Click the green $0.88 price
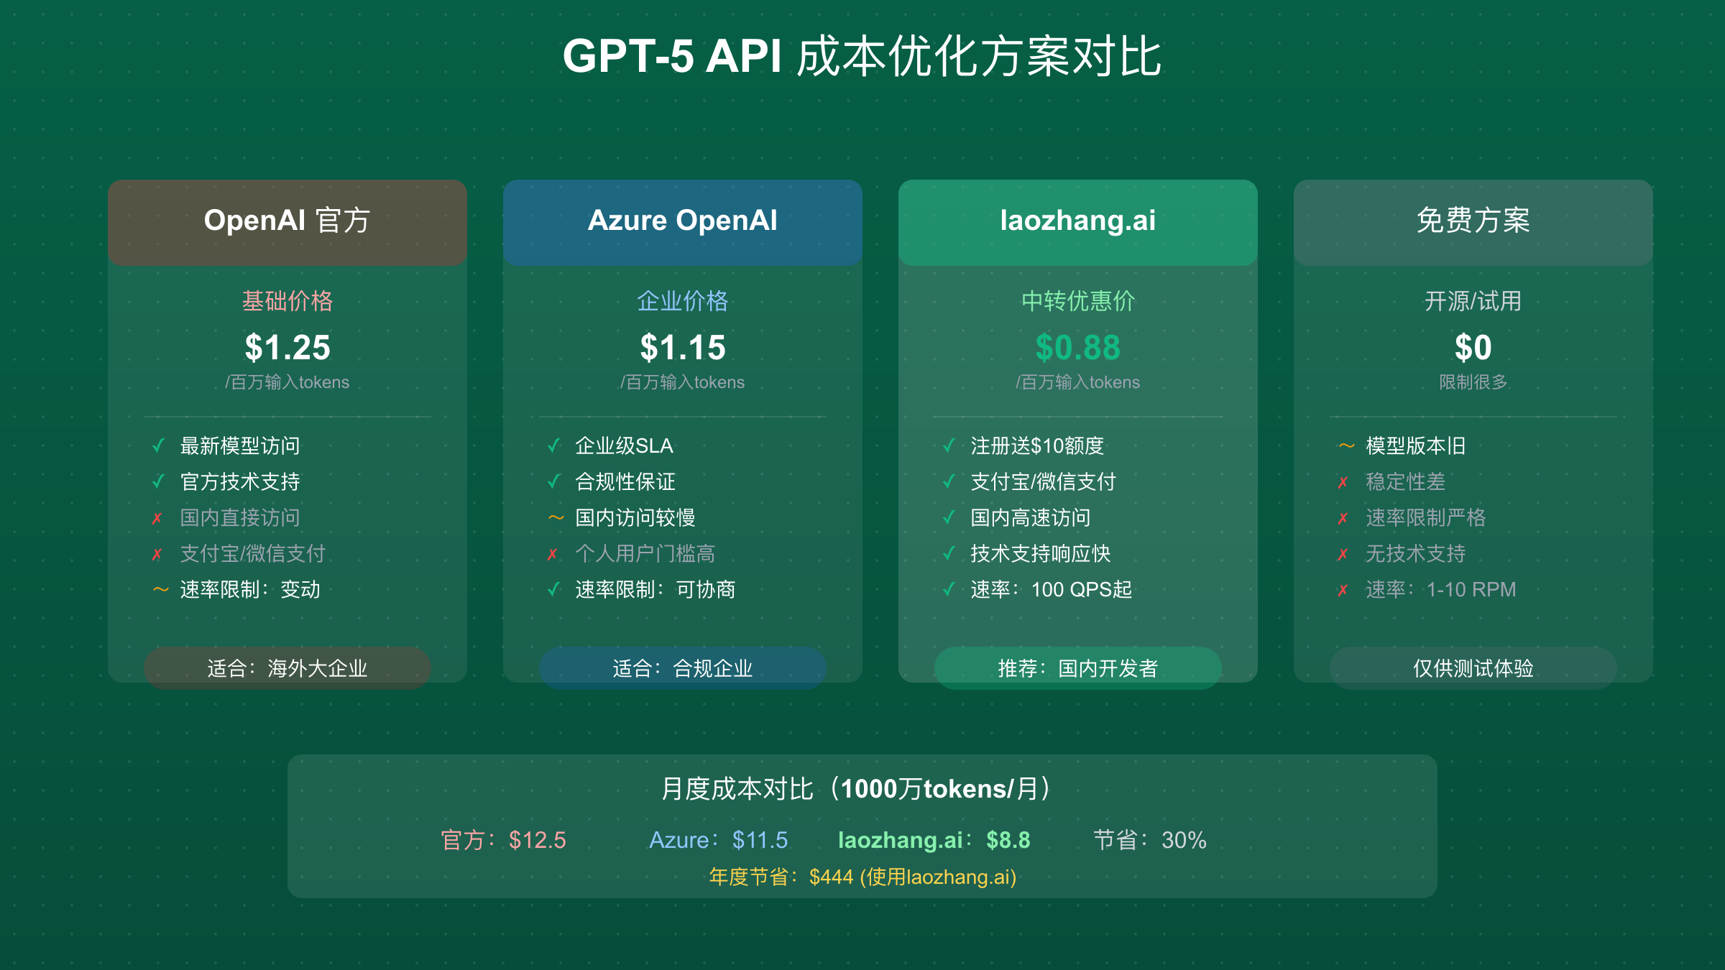This screenshot has height=970, width=1725. (1078, 348)
